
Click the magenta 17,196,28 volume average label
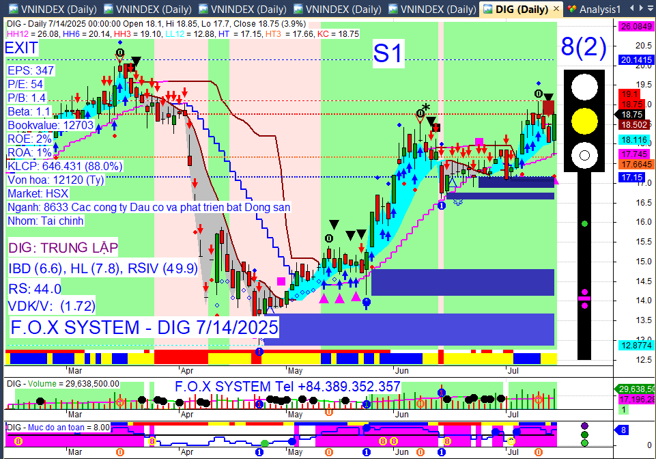[637, 400]
